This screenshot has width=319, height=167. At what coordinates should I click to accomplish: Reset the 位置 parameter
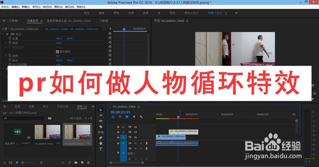(x=110, y=38)
